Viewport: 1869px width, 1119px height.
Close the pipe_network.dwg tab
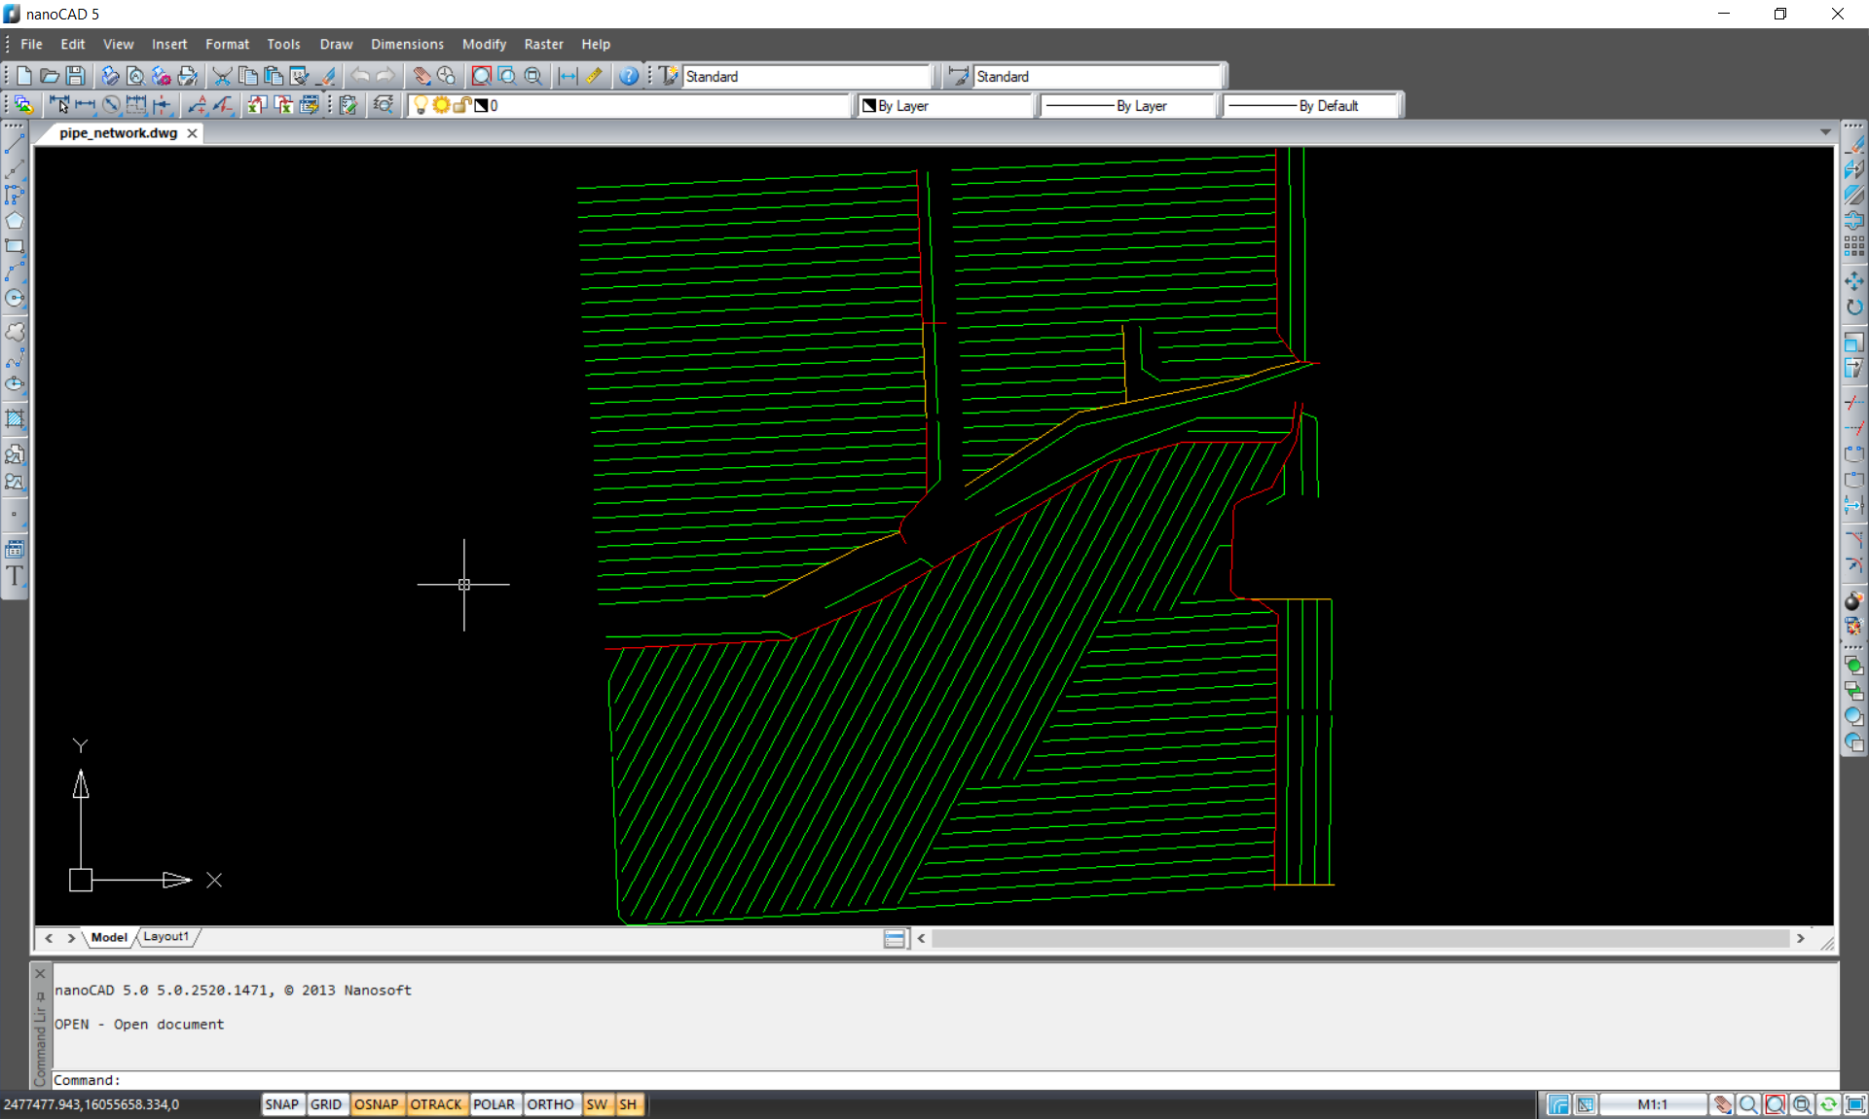[x=193, y=133]
